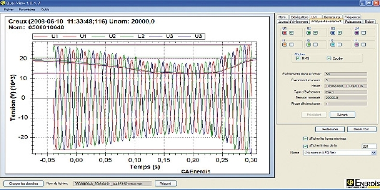This screenshot has width=380, height=190.
Task: Select the Analyse d'événement tab
Action: pos(326,21)
